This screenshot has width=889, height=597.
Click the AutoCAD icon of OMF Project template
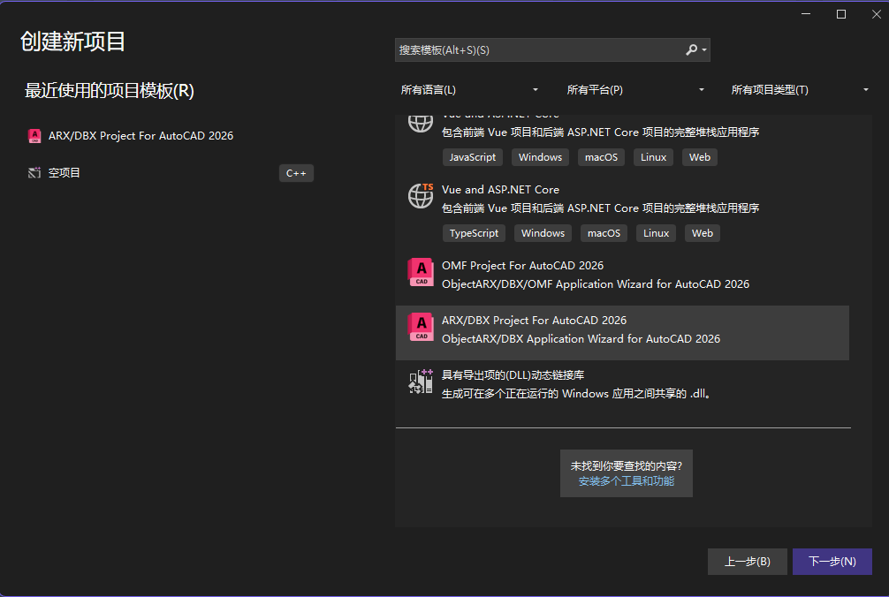421,273
